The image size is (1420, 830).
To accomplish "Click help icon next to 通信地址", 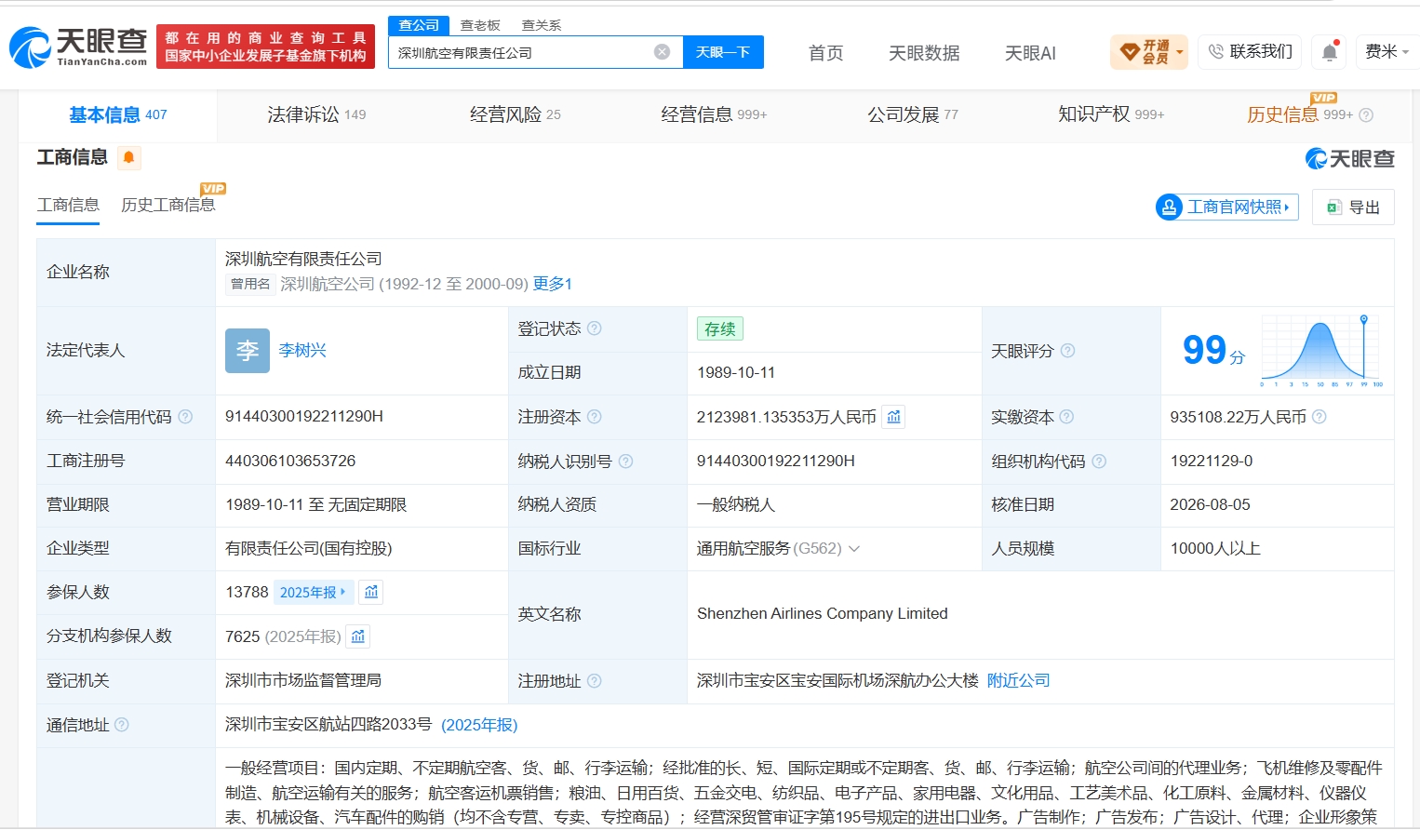I will [x=122, y=725].
